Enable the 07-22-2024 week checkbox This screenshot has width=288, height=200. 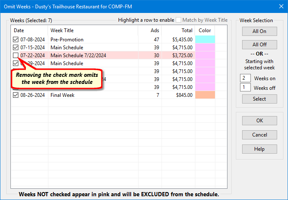pyautogui.click(x=16, y=56)
